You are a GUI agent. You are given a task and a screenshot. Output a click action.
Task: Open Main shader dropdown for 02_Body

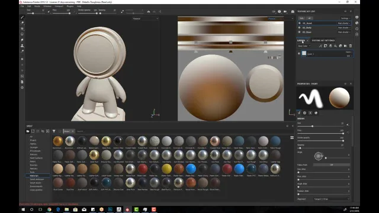pyautogui.click(x=344, y=28)
